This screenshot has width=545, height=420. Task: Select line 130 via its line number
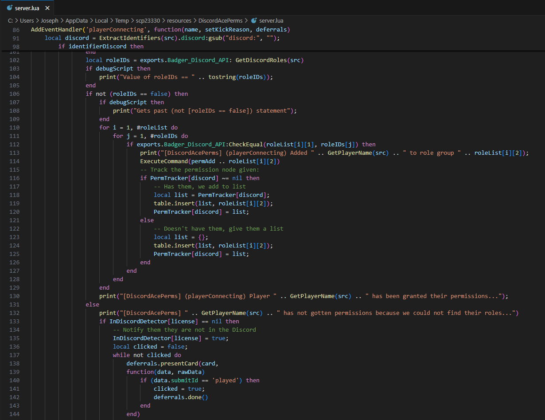click(x=16, y=296)
